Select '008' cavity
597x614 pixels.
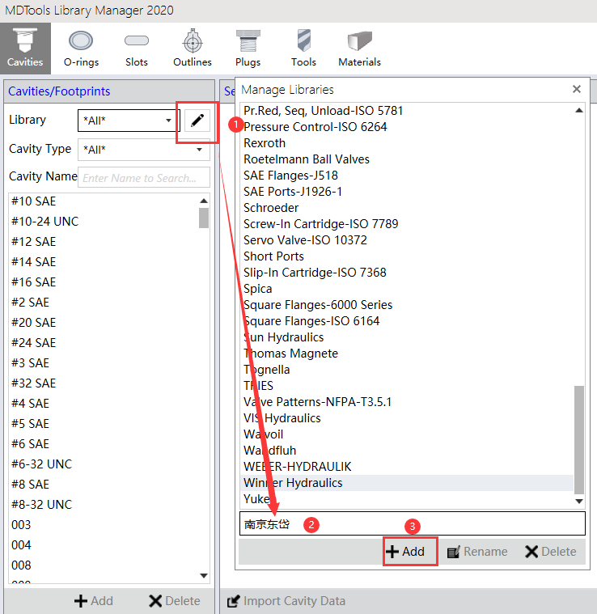21,565
